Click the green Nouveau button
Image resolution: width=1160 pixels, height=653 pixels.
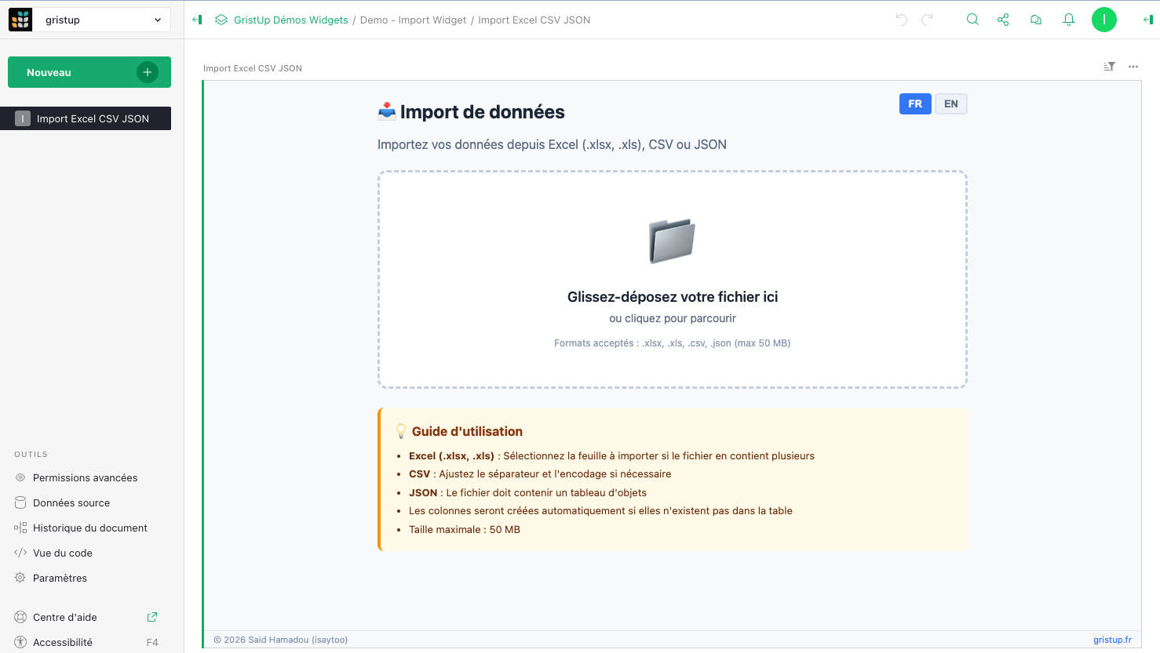click(89, 72)
